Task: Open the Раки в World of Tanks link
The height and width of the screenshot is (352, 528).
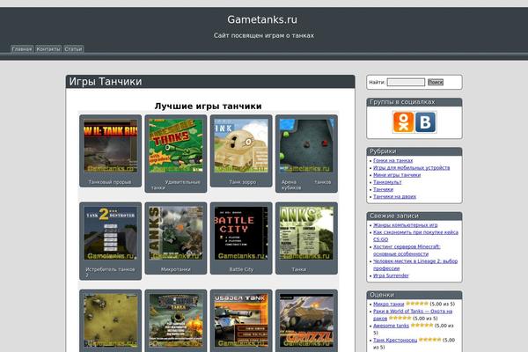Action: (413, 315)
